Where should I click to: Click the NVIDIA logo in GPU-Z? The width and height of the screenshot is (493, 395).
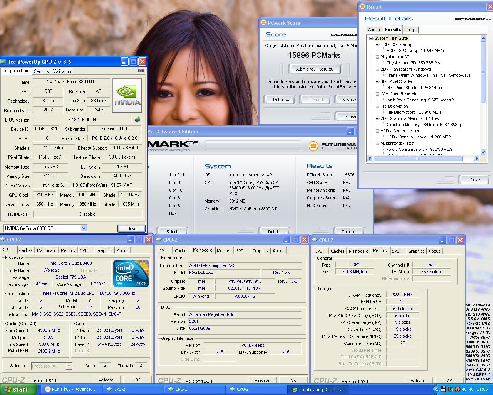point(127,96)
